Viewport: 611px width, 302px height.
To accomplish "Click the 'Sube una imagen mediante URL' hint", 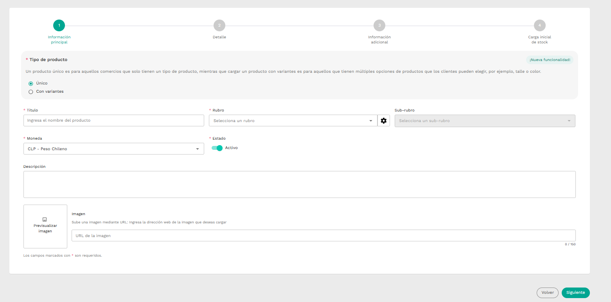I will pos(149,222).
